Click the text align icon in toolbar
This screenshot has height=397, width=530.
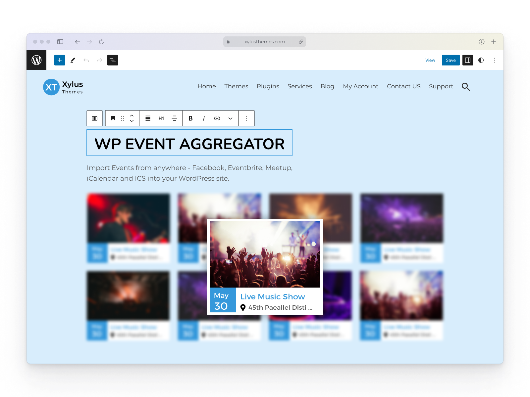(x=174, y=118)
